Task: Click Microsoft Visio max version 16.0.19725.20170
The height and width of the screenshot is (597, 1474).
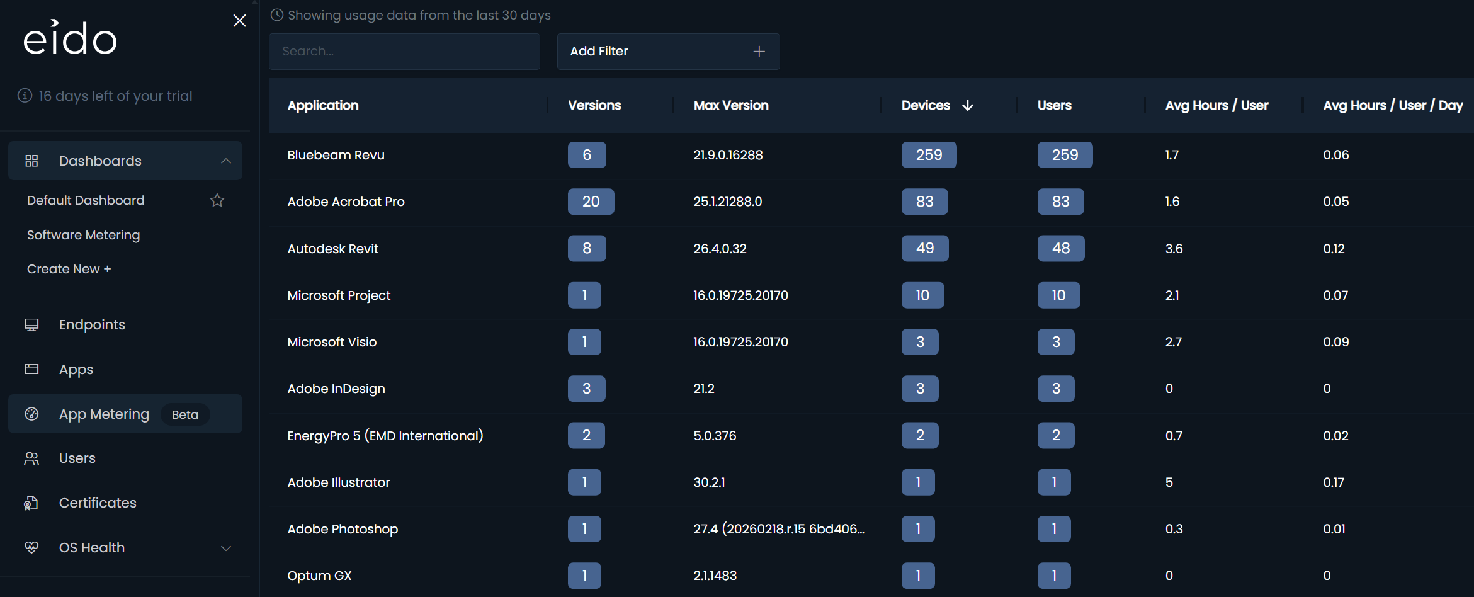Action: click(x=740, y=342)
